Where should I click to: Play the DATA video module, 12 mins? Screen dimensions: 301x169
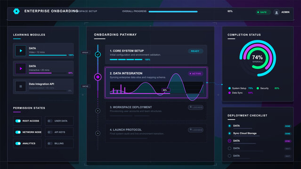click(x=21, y=51)
